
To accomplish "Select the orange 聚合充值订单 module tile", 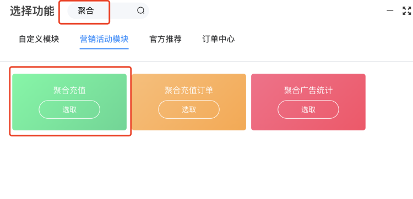I will (x=189, y=102).
